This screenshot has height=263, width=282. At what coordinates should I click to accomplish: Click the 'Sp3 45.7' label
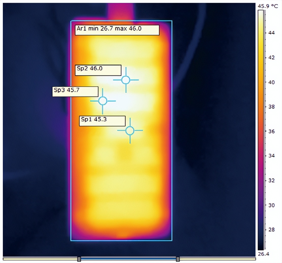point(75,92)
